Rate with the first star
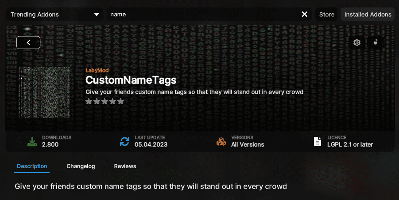The width and height of the screenshot is (399, 200). (89, 102)
